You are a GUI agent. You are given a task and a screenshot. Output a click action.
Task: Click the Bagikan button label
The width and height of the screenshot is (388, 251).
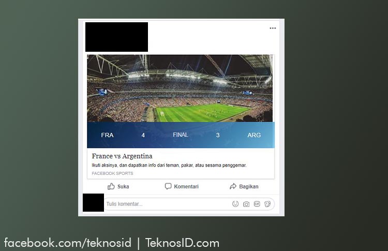[249, 186]
